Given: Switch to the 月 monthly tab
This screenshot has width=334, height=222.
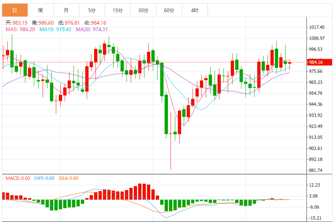Looking at the screenshot, I should [66, 10].
